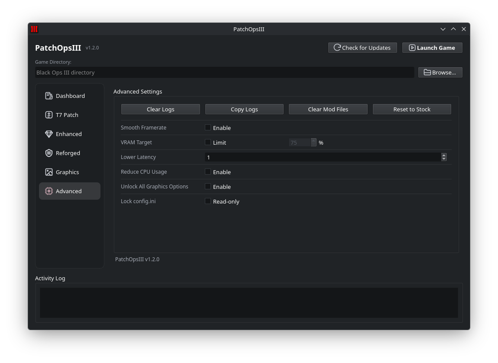The width and height of the screenshot is (498, 363).
Task: Click the Clear Logs button
Action: click(x=160, y=109)
